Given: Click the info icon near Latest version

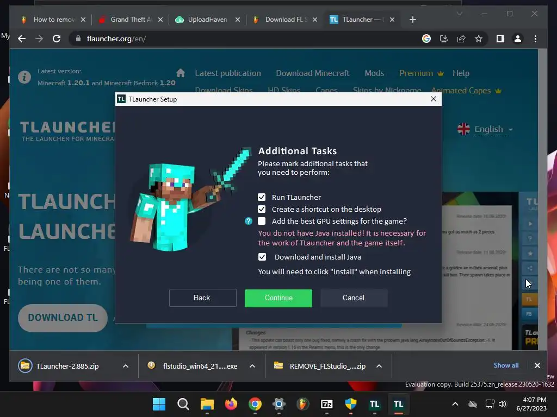Looking at the screenshot, I should [24, 77].
